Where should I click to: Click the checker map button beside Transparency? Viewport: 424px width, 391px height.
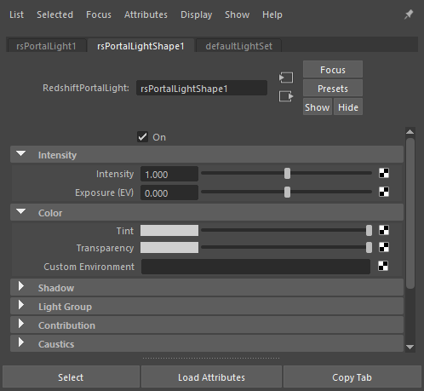[x=384, y=247]
